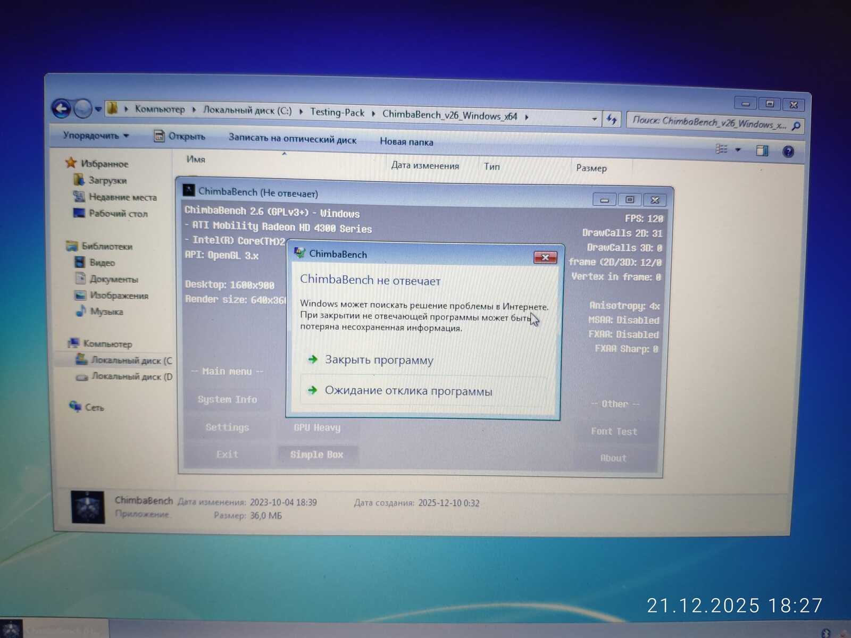Image resolution: width=851 pixels, height=638 pixels.
Task: Select ChimbaBench_v26_Windows_x64 in the address bar
Action: click(449, 115)
